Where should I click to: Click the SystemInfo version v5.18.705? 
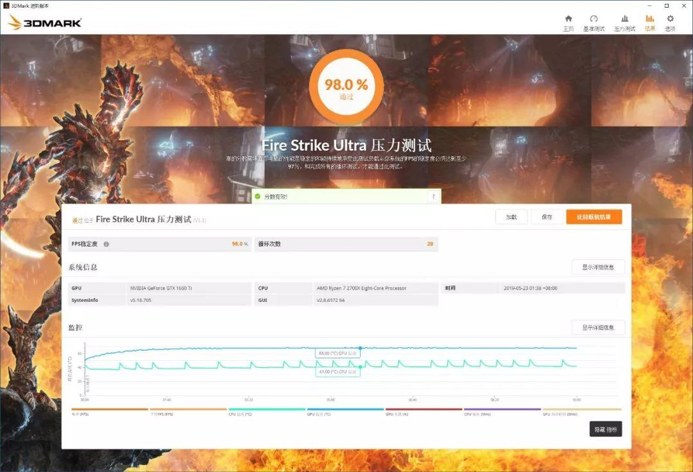[141, 301]
